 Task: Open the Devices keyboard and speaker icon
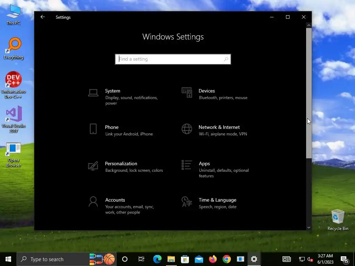[187, 92]
